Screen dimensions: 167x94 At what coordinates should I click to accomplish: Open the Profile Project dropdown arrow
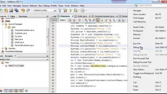86,10
